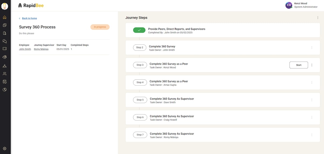Open the kebab menu for Step 6

tap(312, 117)
